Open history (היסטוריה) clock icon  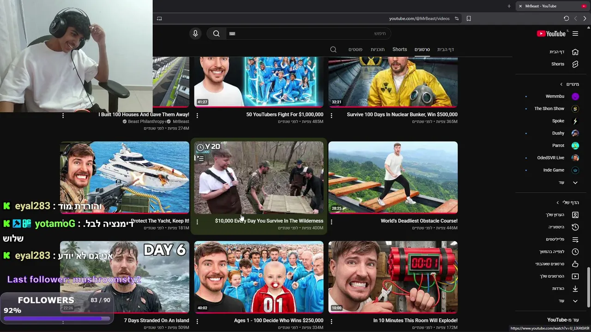coord(575,227)
